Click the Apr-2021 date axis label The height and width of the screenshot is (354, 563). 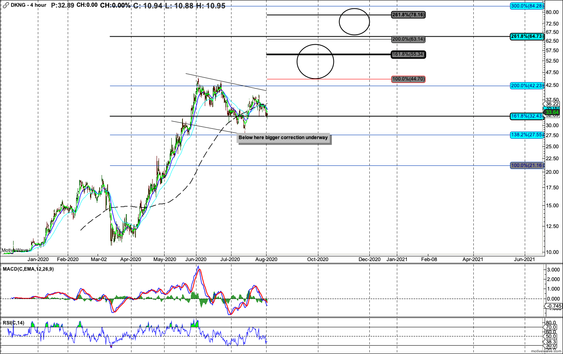coord(473,259)
